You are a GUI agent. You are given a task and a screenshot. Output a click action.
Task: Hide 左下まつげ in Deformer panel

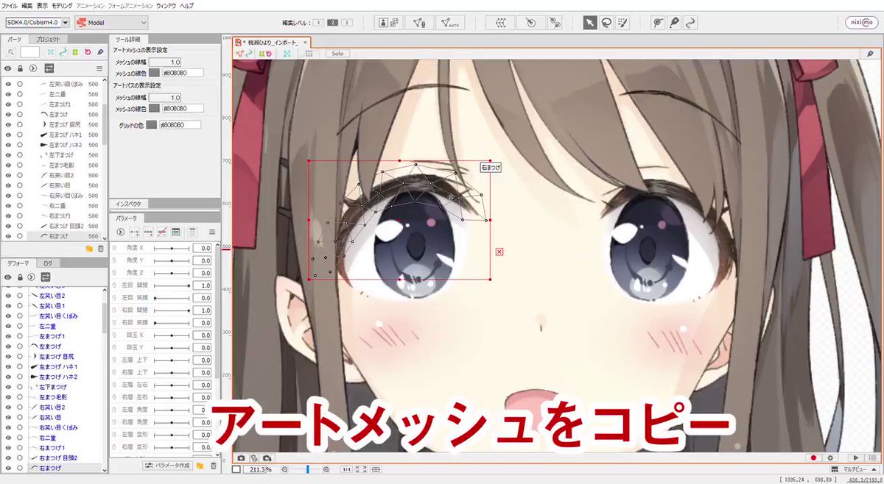click(x=8, y=386)
